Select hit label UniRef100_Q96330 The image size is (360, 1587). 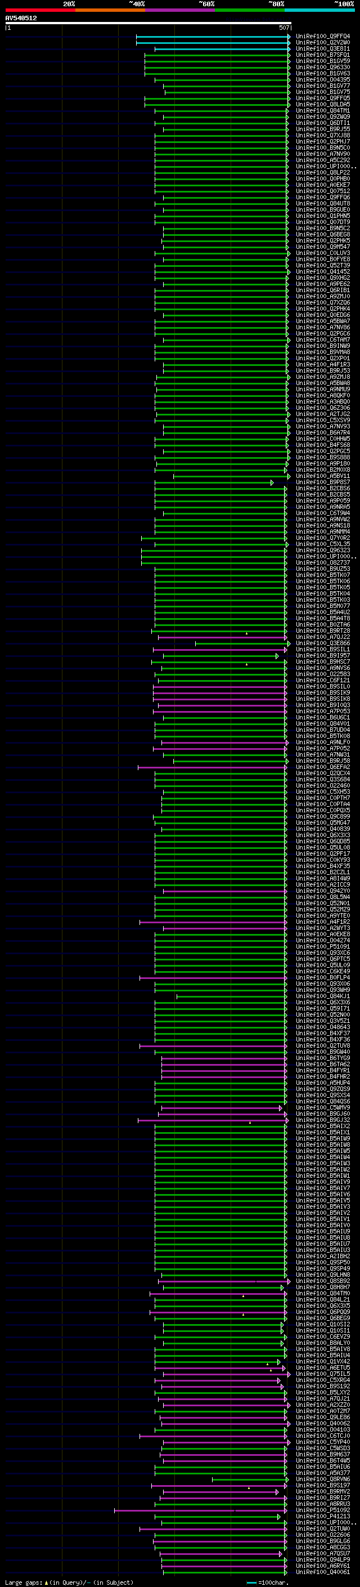click(x=323, y=67)
